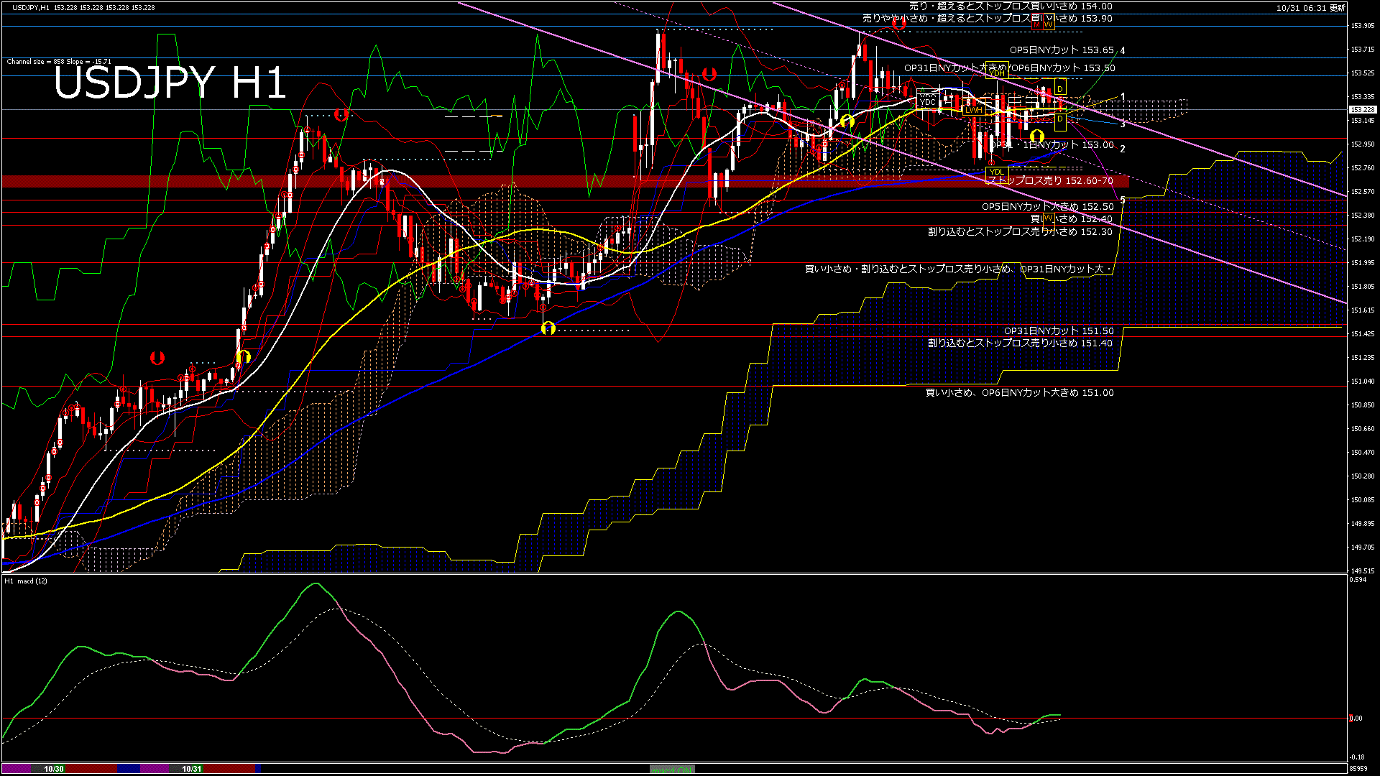The image size is (1380, 776).
Task: Select the OP5日NYカット 153.65 label
Action: pos(1062,50)
